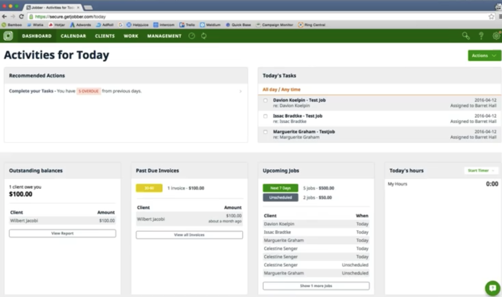The height and width of the screenshot is (297, 502).
Task: Select the Jobber Activities browser tab
Action: 53,7
